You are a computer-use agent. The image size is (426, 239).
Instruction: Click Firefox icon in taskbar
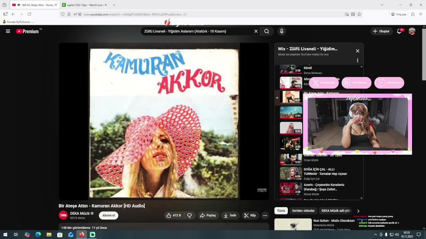82,235
